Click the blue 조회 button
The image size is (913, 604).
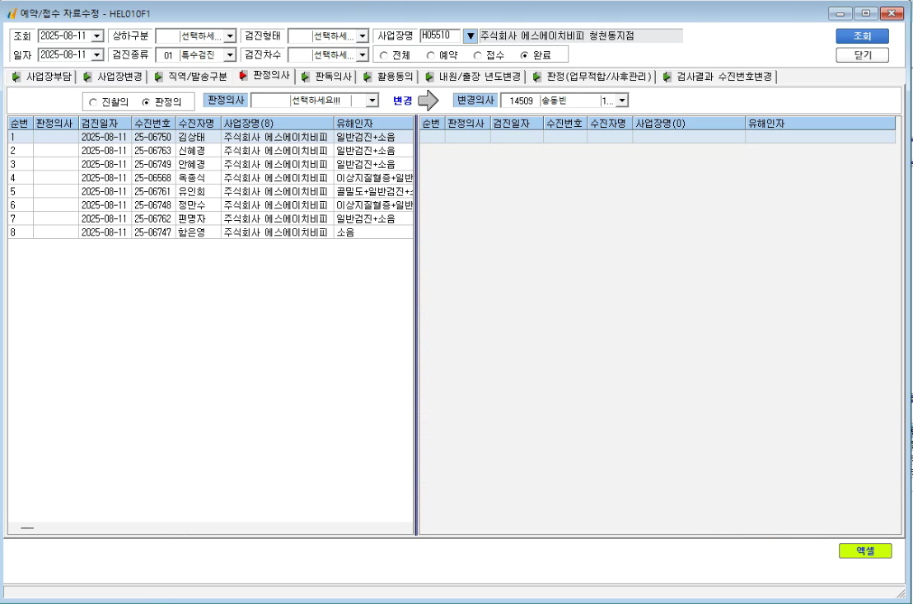(x=862, y=36)
